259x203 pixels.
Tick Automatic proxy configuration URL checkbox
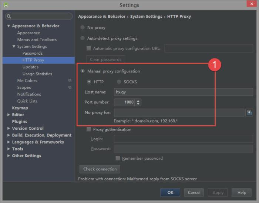click(x=88, y=48)
